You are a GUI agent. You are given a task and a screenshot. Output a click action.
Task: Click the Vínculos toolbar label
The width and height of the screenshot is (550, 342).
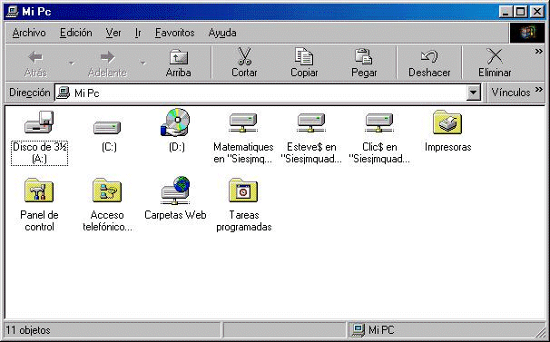point(511,93)
